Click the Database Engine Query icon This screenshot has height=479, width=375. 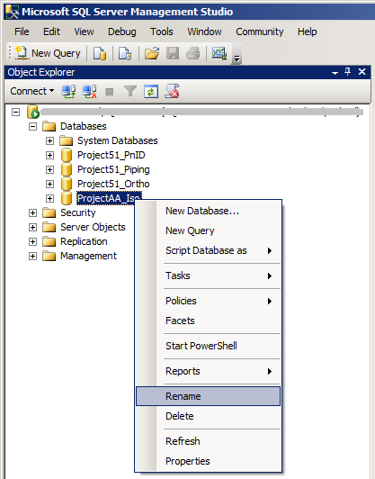[100, 53]
